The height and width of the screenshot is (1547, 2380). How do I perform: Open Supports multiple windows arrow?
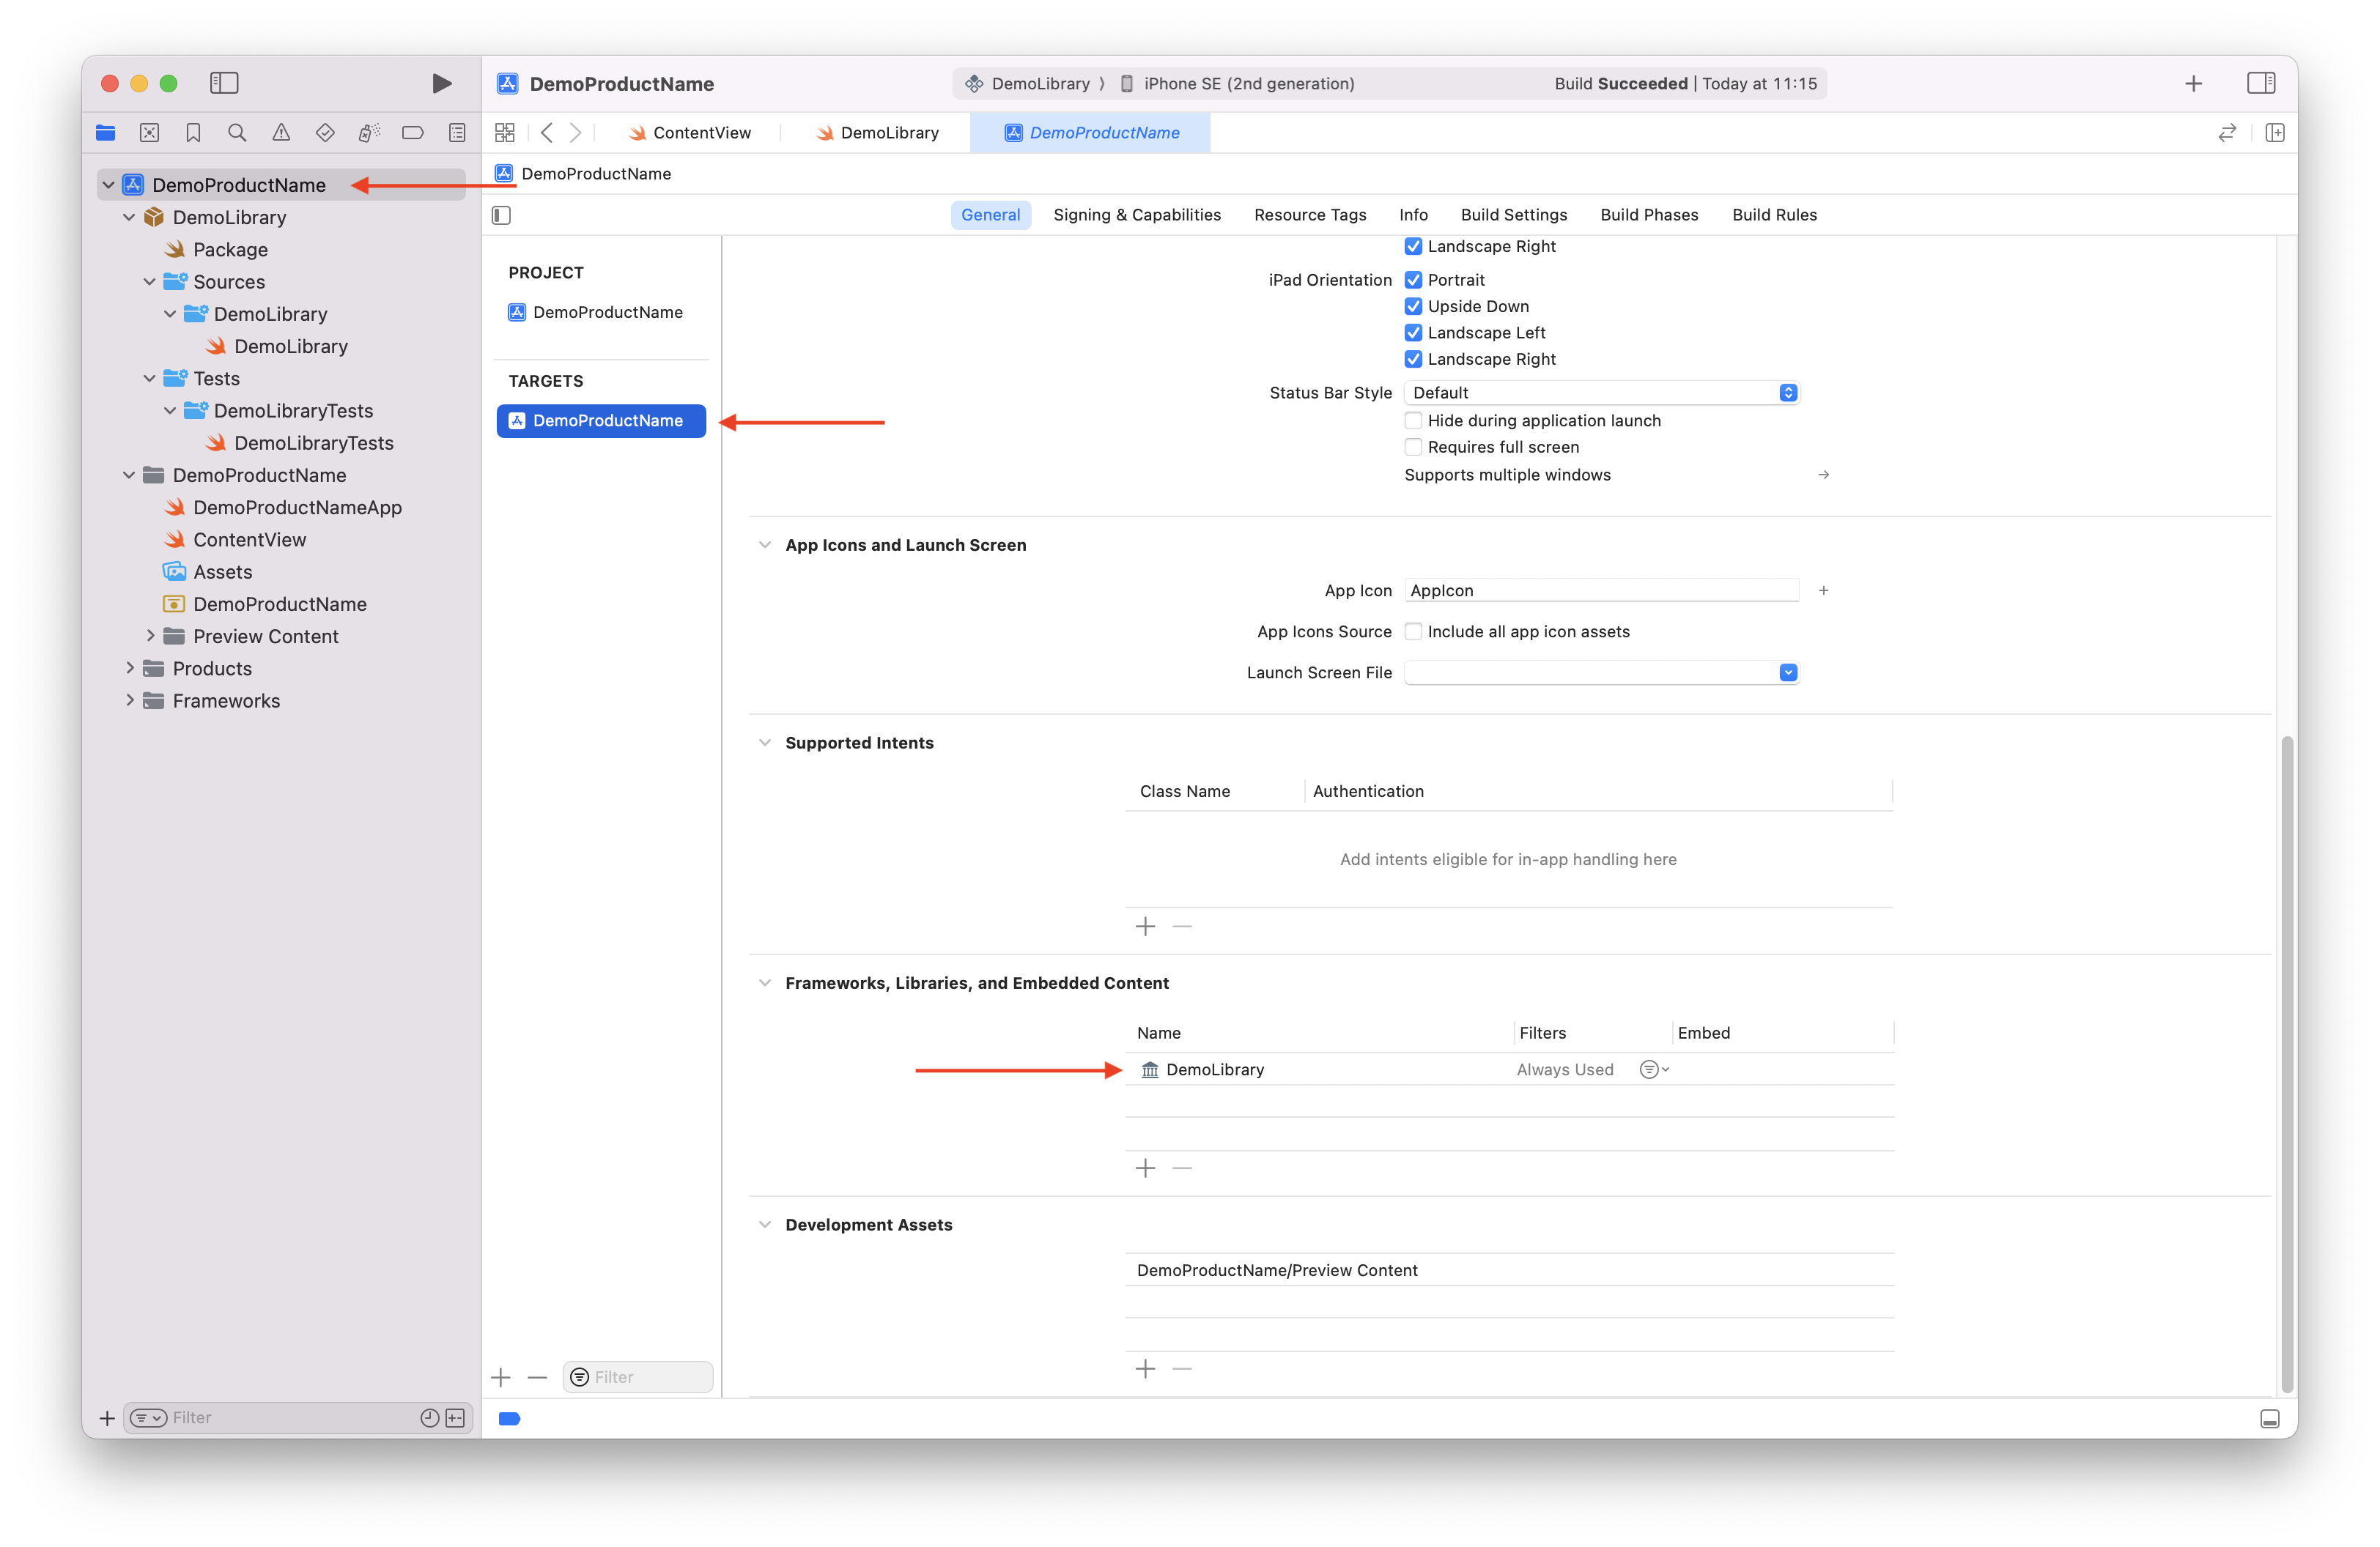[1823, 475]
